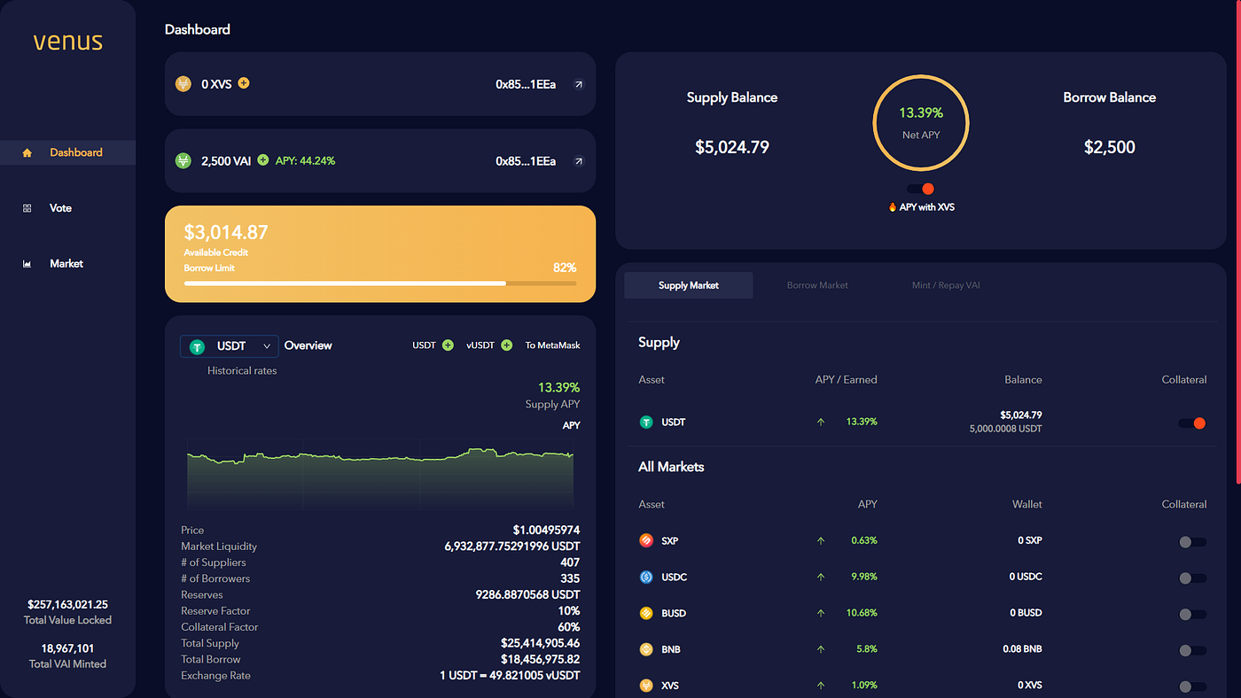Open external link arrow in VAI card
The height and width of the screenshot is (698, 1241).
point(579,161)
